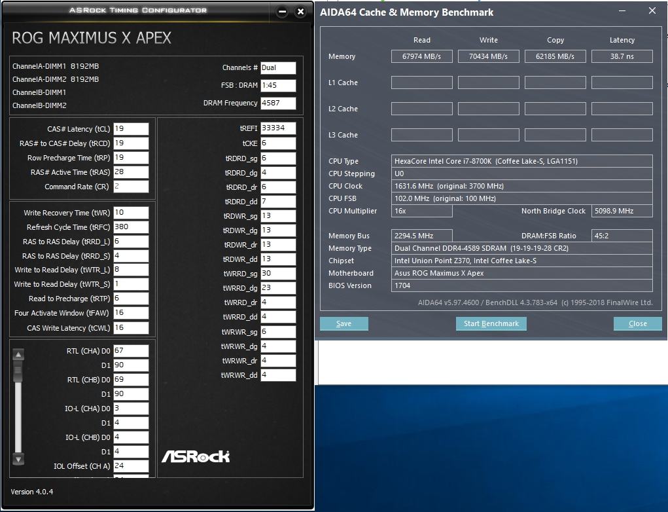Click the CPU Type value i7-8700K
668x512 pixels.
coord(522,161)
